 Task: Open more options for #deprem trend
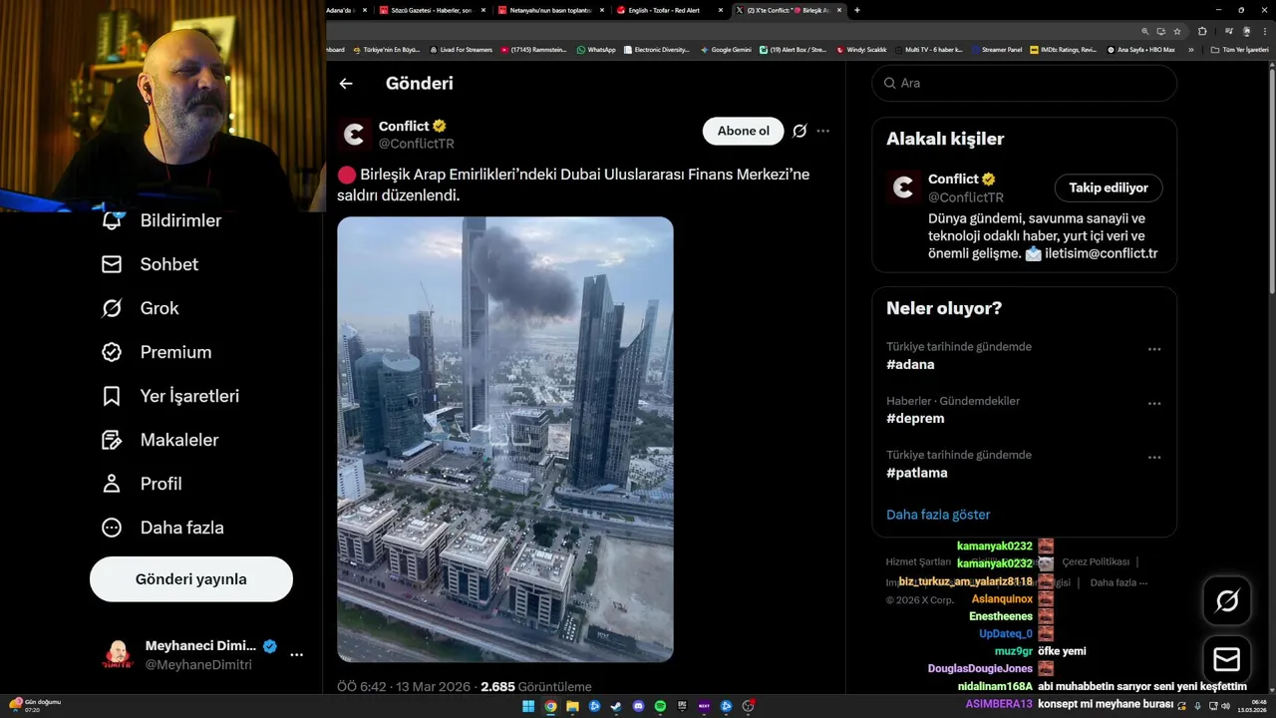(1154, 403)
